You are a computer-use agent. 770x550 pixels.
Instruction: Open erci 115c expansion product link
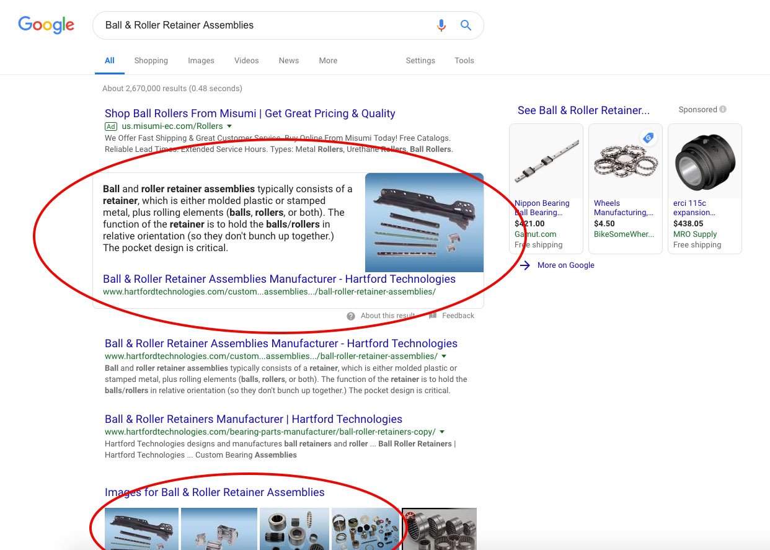tap(694, 208)
